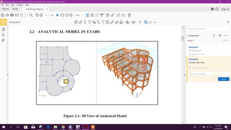Toggle checkbox on Provide Stair View comment
231x130 pixels.
pos(190,68)
